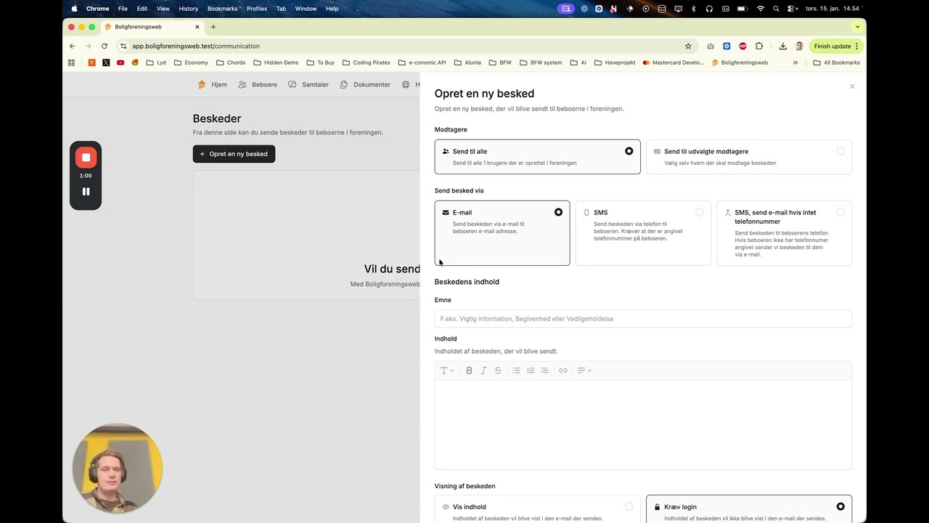Viewport: 929px width, 523px height.
Task: Select Vis indhold display option
Action: pyautogui.click(x=538, y=509)
